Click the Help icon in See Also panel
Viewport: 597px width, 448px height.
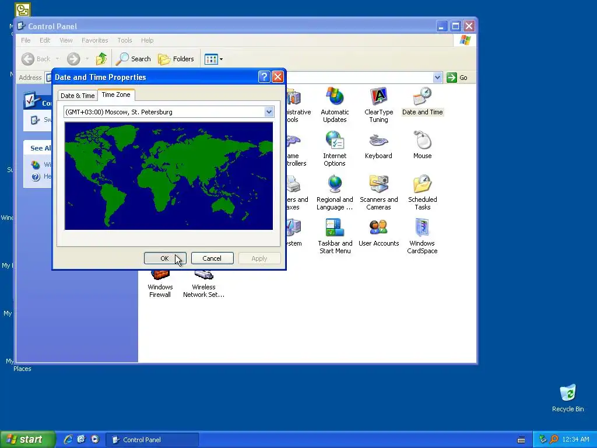36,176
